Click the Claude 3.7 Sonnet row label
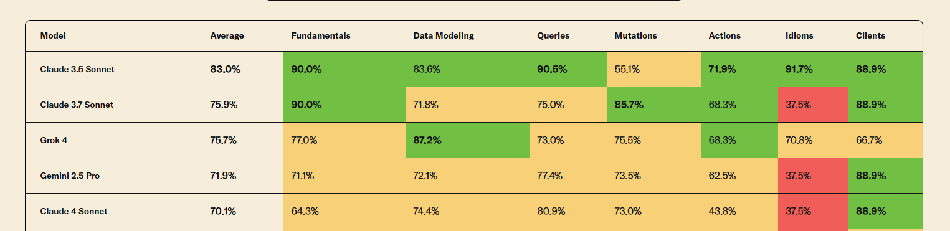Screen dimensions: 950x231 77,105
